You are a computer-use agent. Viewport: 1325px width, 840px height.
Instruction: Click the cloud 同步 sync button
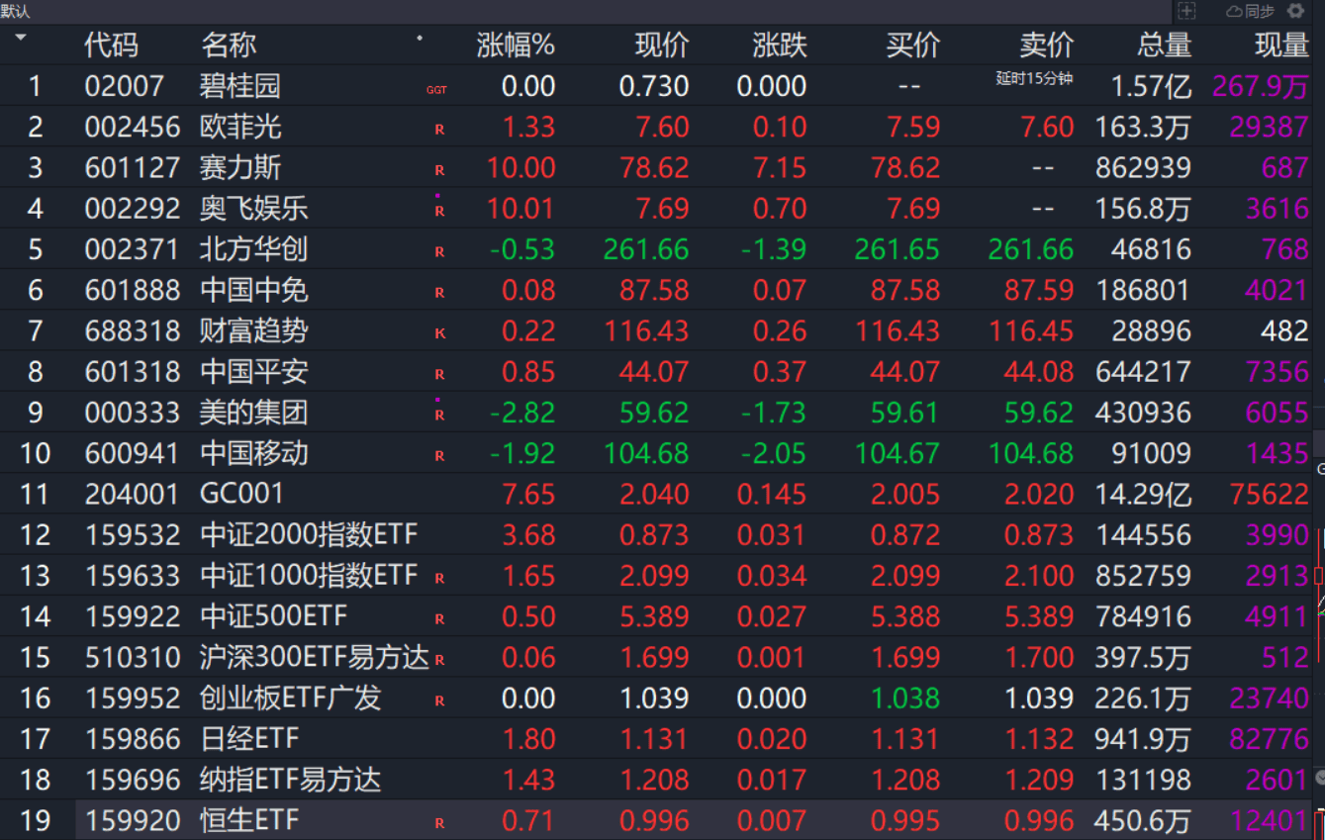[1250, 11]
